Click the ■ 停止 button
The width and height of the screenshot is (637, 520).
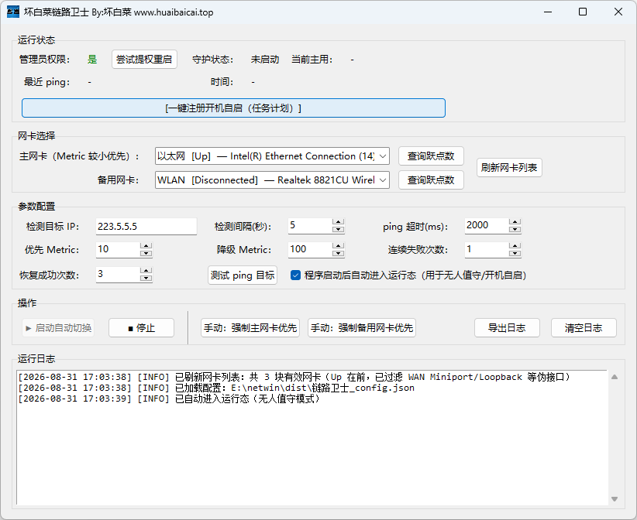click(x=141, y=328)
